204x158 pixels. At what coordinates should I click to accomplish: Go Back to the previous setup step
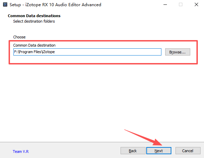[x=133, y=151]
